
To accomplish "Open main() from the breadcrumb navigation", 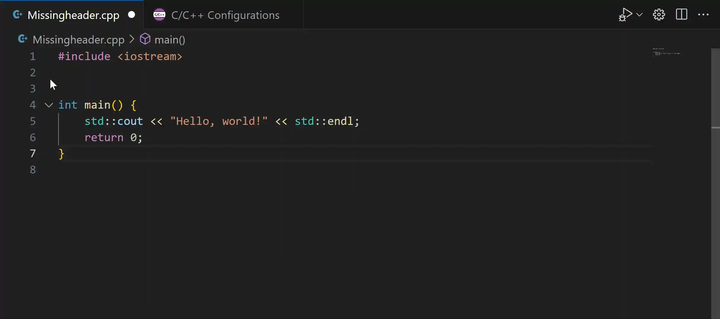I will click(170, 39).
